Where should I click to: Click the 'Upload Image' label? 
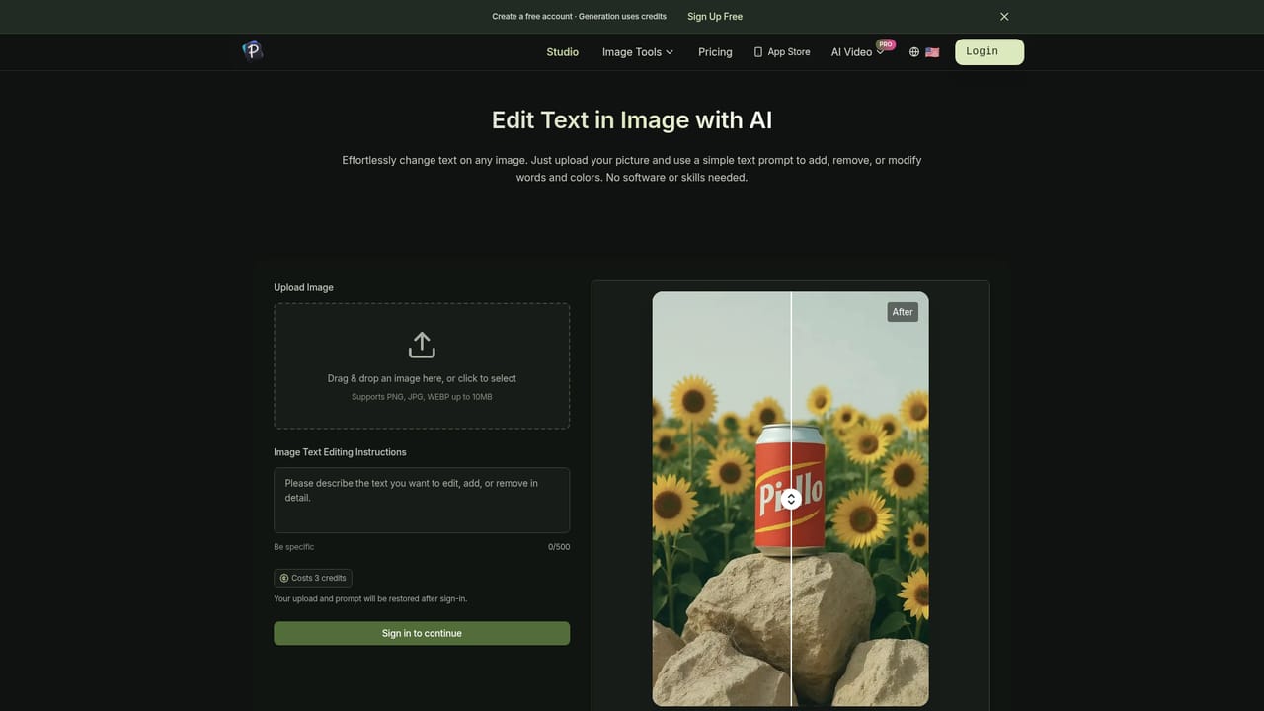point(303,287)
